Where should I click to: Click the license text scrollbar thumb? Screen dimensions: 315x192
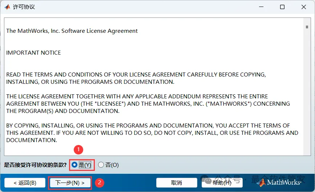click(307, 27)
